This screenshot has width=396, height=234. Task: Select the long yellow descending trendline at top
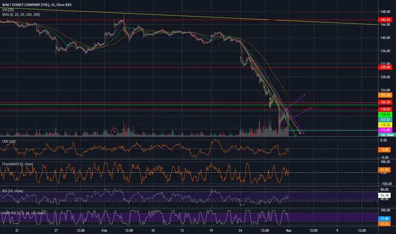[189, 17]
